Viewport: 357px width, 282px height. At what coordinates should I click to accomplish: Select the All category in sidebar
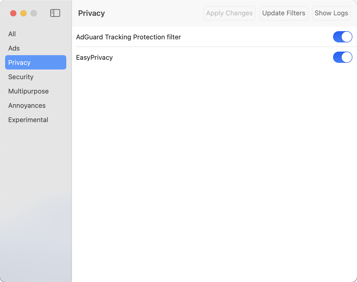(12, 34)
